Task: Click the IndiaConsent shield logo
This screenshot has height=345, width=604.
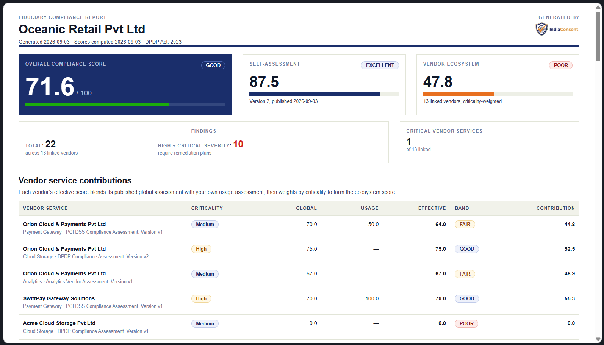Action: coord(541,29)
